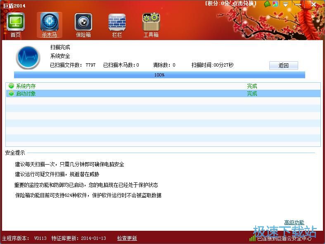Open the 高级功能 advanced features link
The image size is (325, 244).
(x=294, y=222)
